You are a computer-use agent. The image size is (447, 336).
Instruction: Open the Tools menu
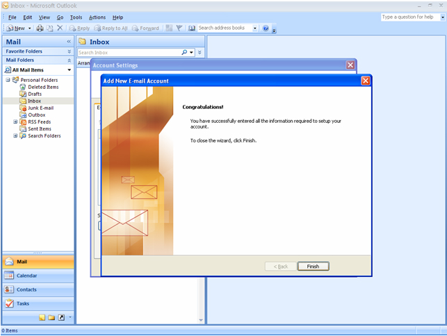(x=76, y=17)
